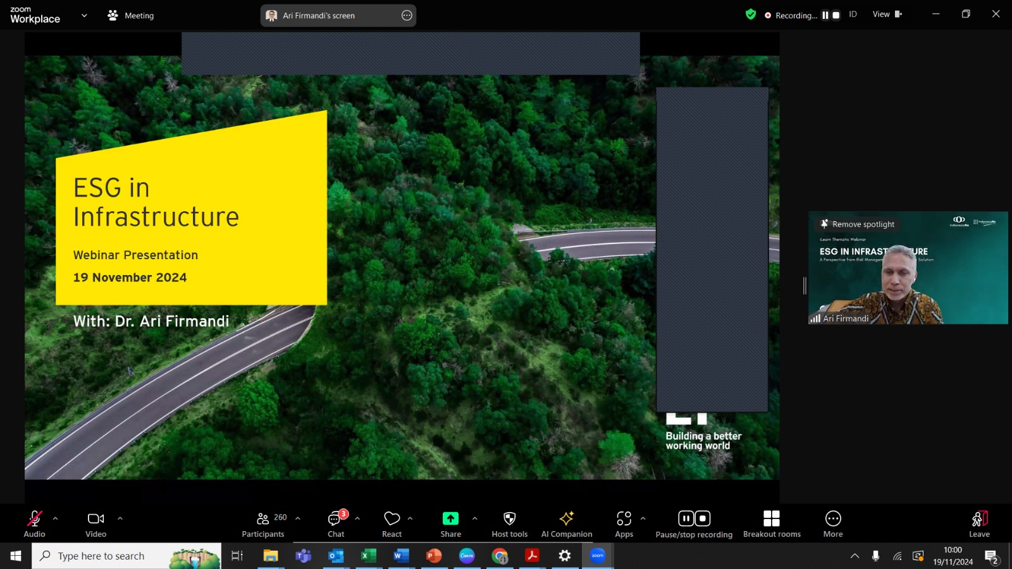Open Host tools shield icon
1012x569 pixels.
coord(509,519)
